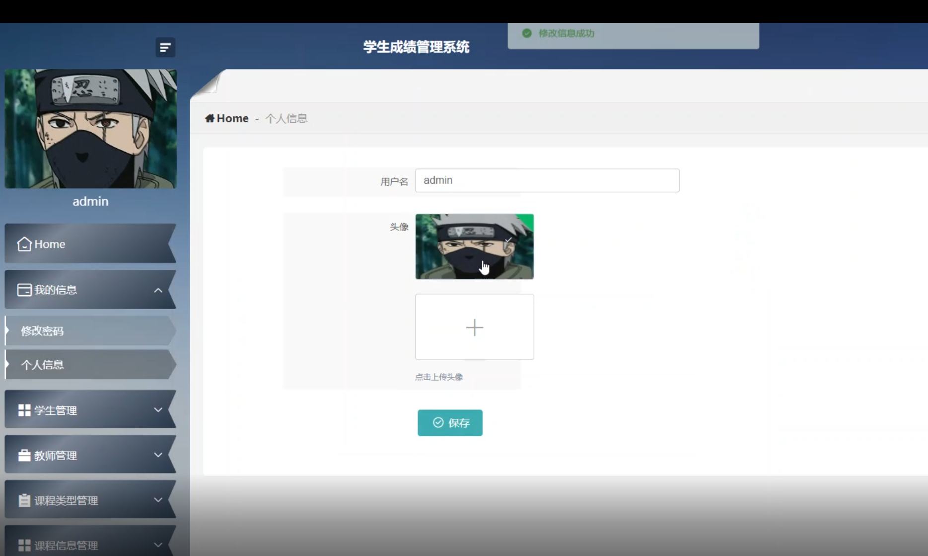This screenshot has height=556, width=928.
Task: Toggle the sidebar collapse menu icon
Action: tap(165, 47)
